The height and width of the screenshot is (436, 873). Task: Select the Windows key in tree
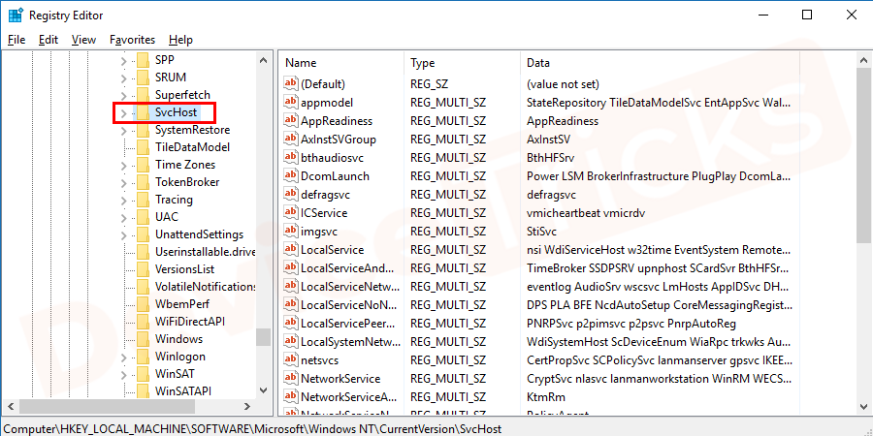click(x=178, y=339)
